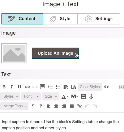This screenshot has width=124, height=132.
Task: Insert a numbered list
Action: click(50, 87)
